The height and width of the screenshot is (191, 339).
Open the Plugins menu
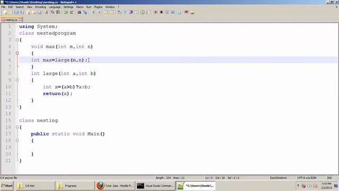[x=98, y=7]
